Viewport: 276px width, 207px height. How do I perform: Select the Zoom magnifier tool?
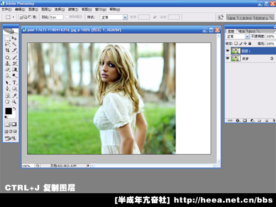pyautogui.click(x=14, y=102)
